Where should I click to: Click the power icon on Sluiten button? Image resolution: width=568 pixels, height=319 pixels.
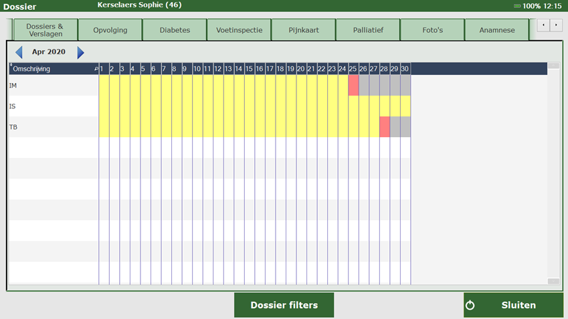[x=470, y=305]
